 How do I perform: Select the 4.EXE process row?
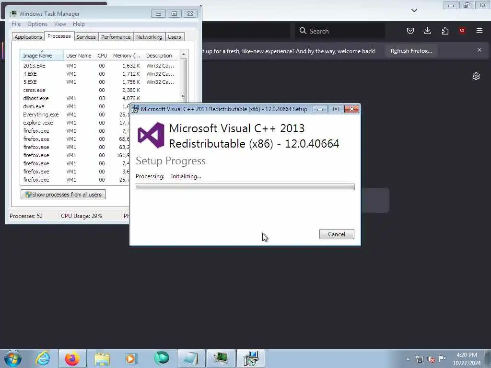pyautogui.click(x=100, y=74)
